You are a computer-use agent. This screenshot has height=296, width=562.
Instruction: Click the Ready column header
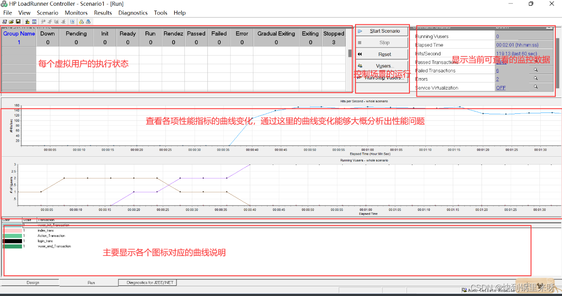pos(128,34)
